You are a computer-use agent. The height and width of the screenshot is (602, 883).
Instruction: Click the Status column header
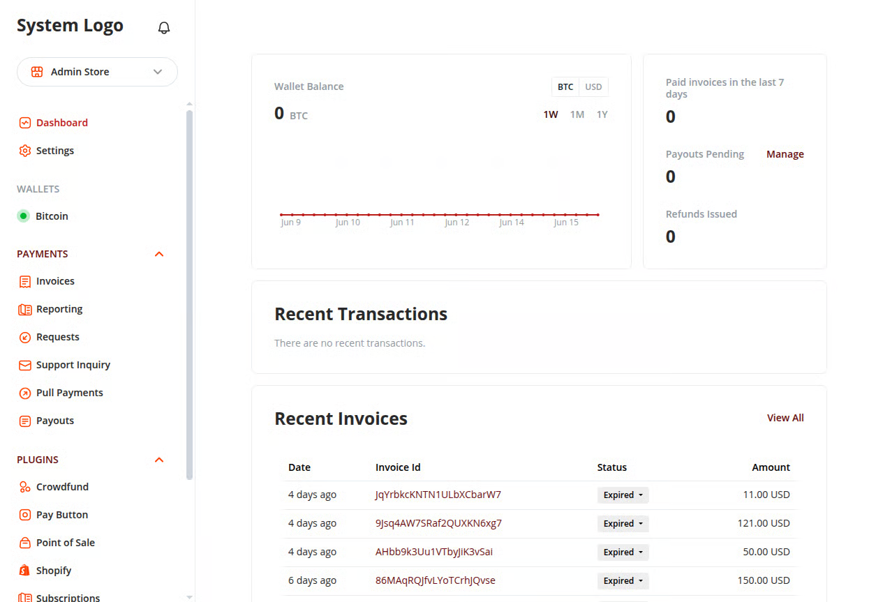(612, 467)
